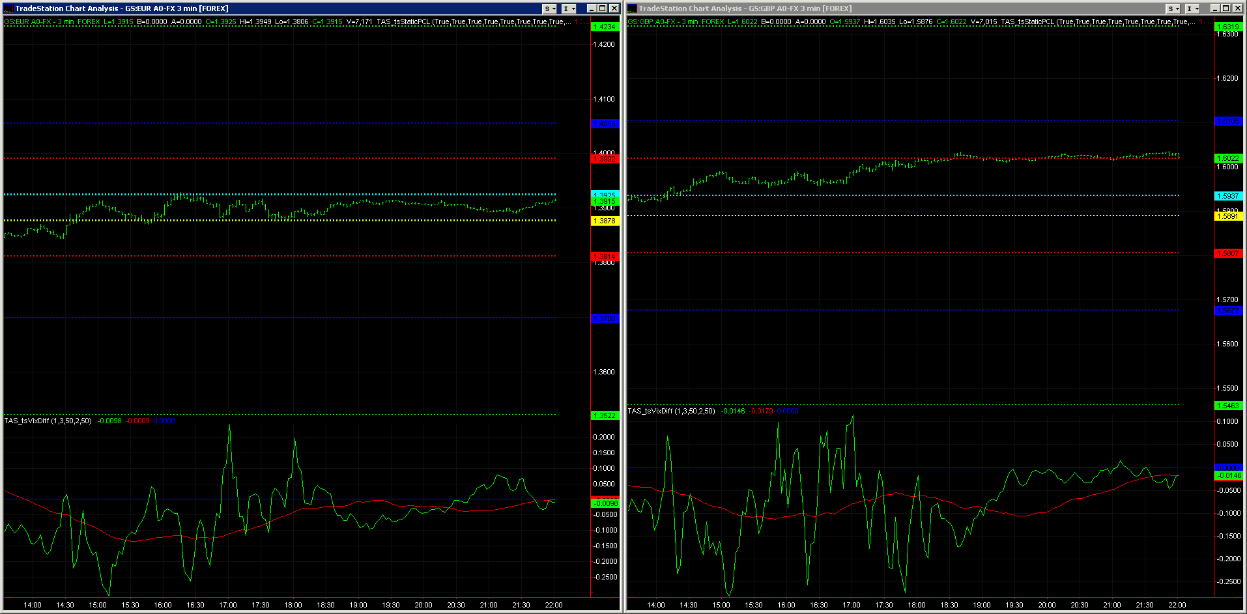Click the cyan 1.5937 price label

click(x=1228, y=196)
